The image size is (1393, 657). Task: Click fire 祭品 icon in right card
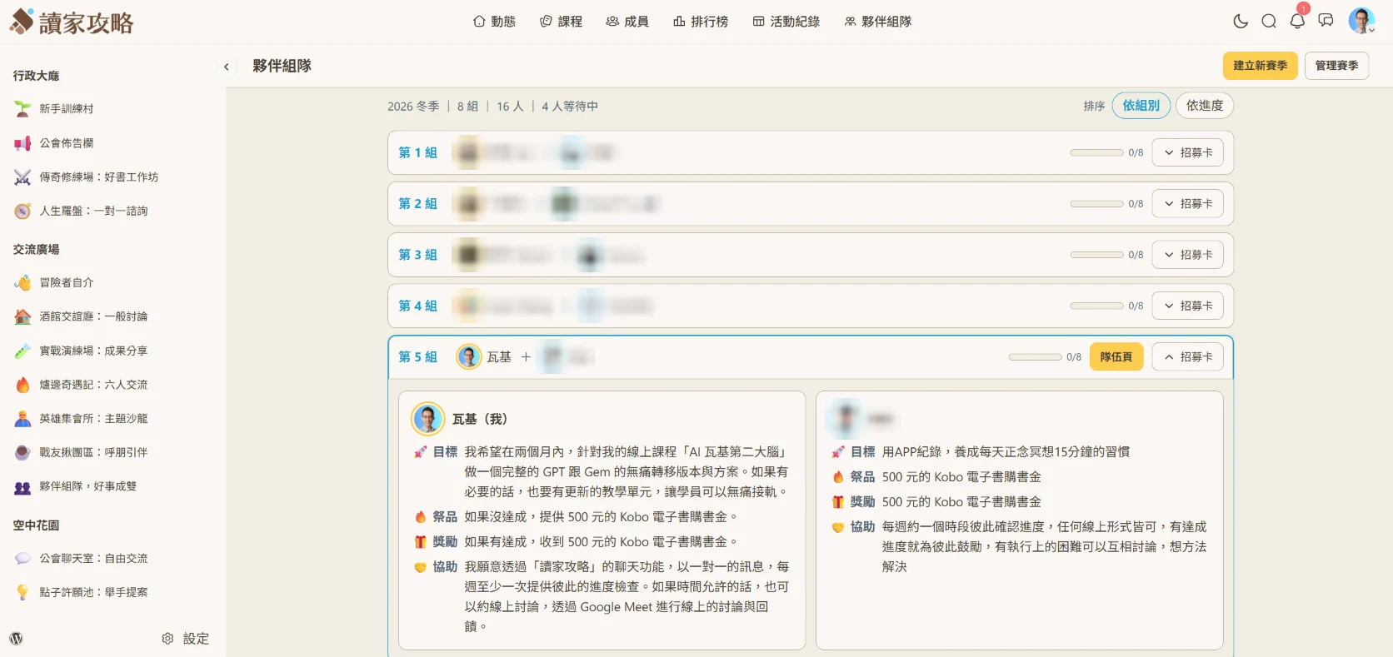(838, 477)
